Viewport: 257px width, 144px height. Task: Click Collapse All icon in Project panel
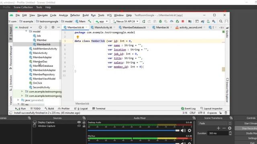(46, 27)
